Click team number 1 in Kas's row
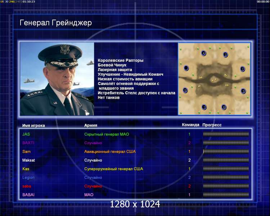Viewport: 270px width, 216px height. pyautogui.click(x=189, y=169)
